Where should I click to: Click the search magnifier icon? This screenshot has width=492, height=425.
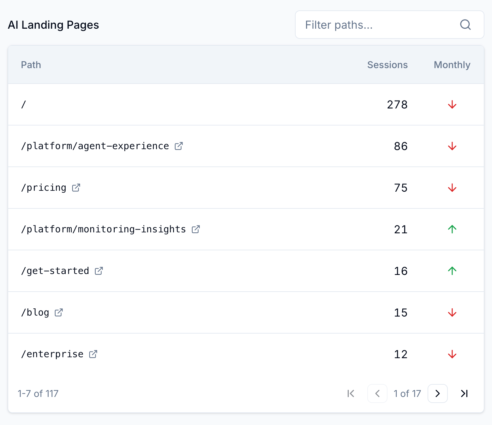465,25
